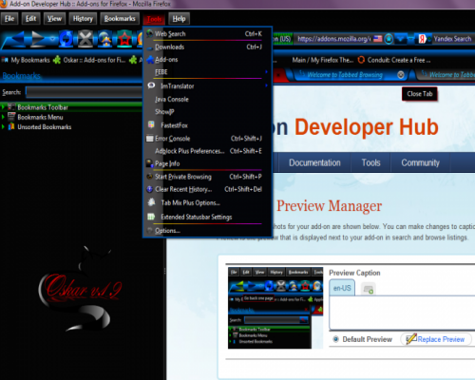Select the Unsorted Bookmarks row
Screen dimensions: 475x380
pyautogui.click(x=71, y=126)
